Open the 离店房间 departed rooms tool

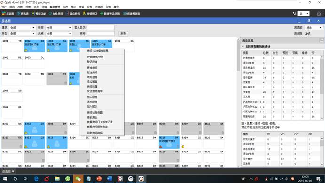(73, 14)
